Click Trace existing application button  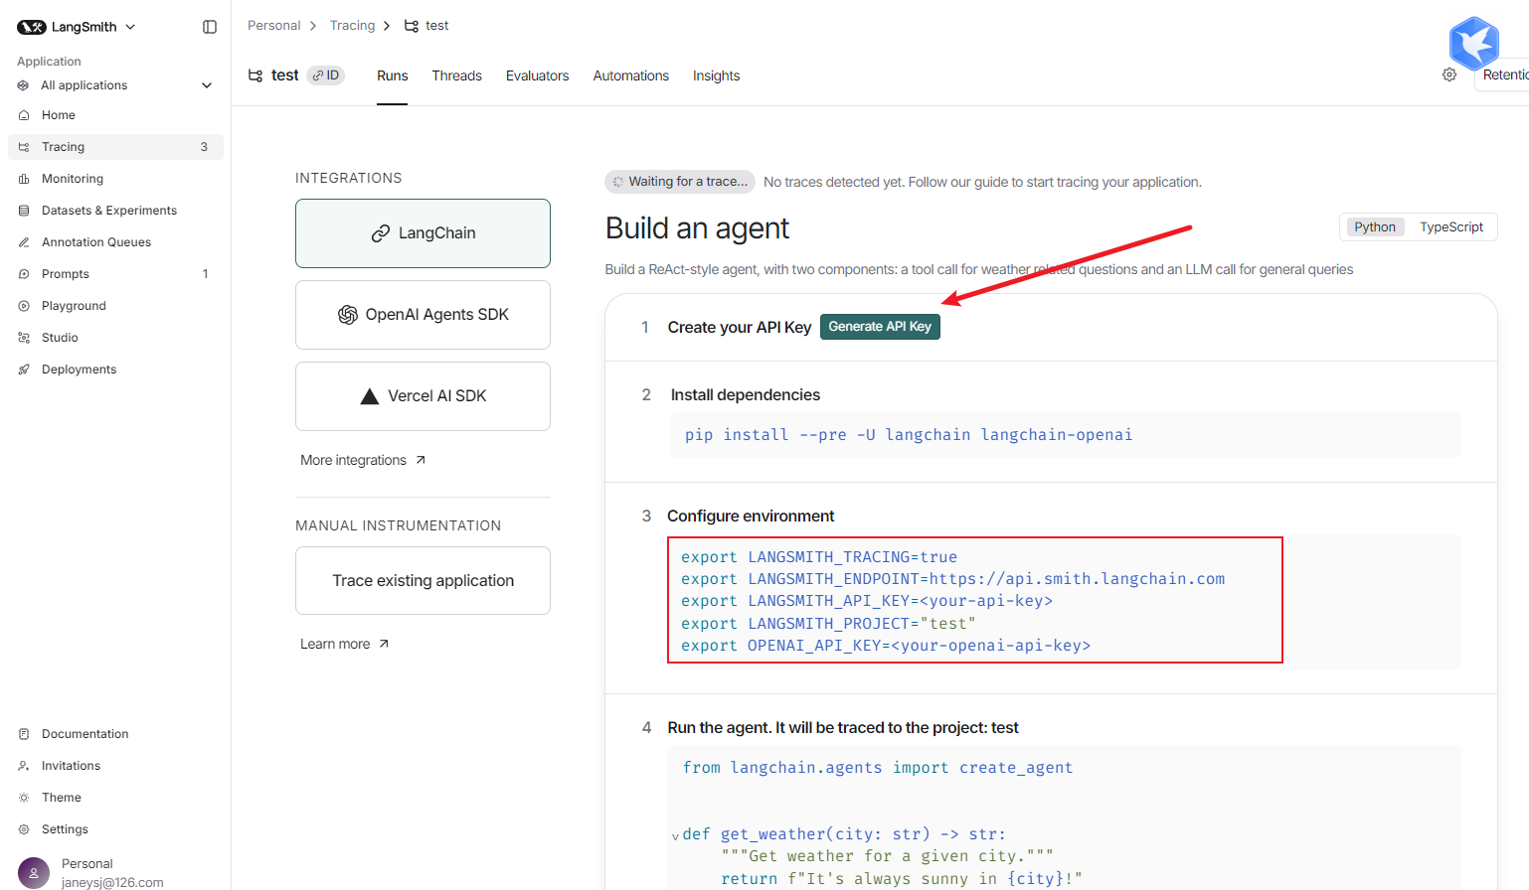423,581
